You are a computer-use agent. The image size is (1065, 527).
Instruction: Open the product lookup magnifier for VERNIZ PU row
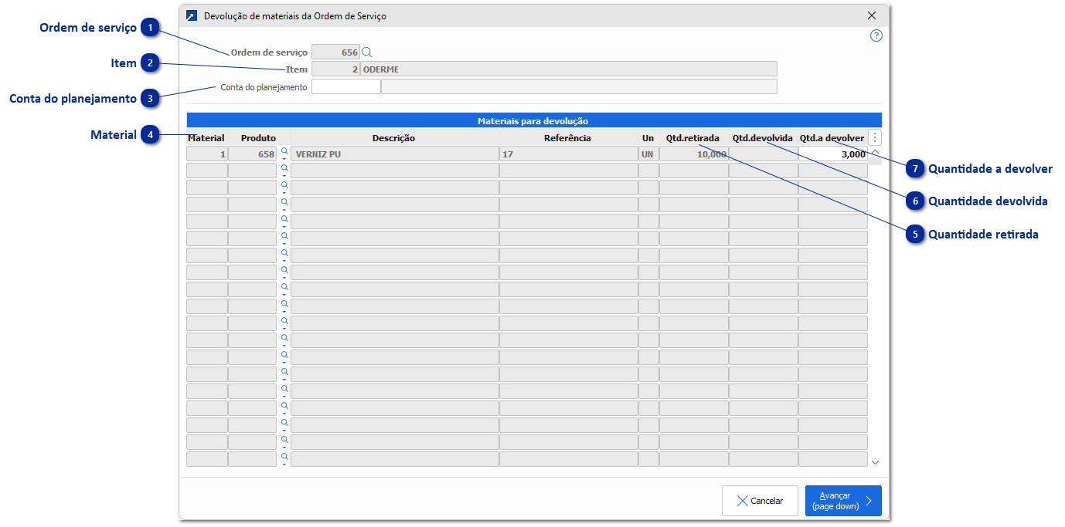pos(284,152)
